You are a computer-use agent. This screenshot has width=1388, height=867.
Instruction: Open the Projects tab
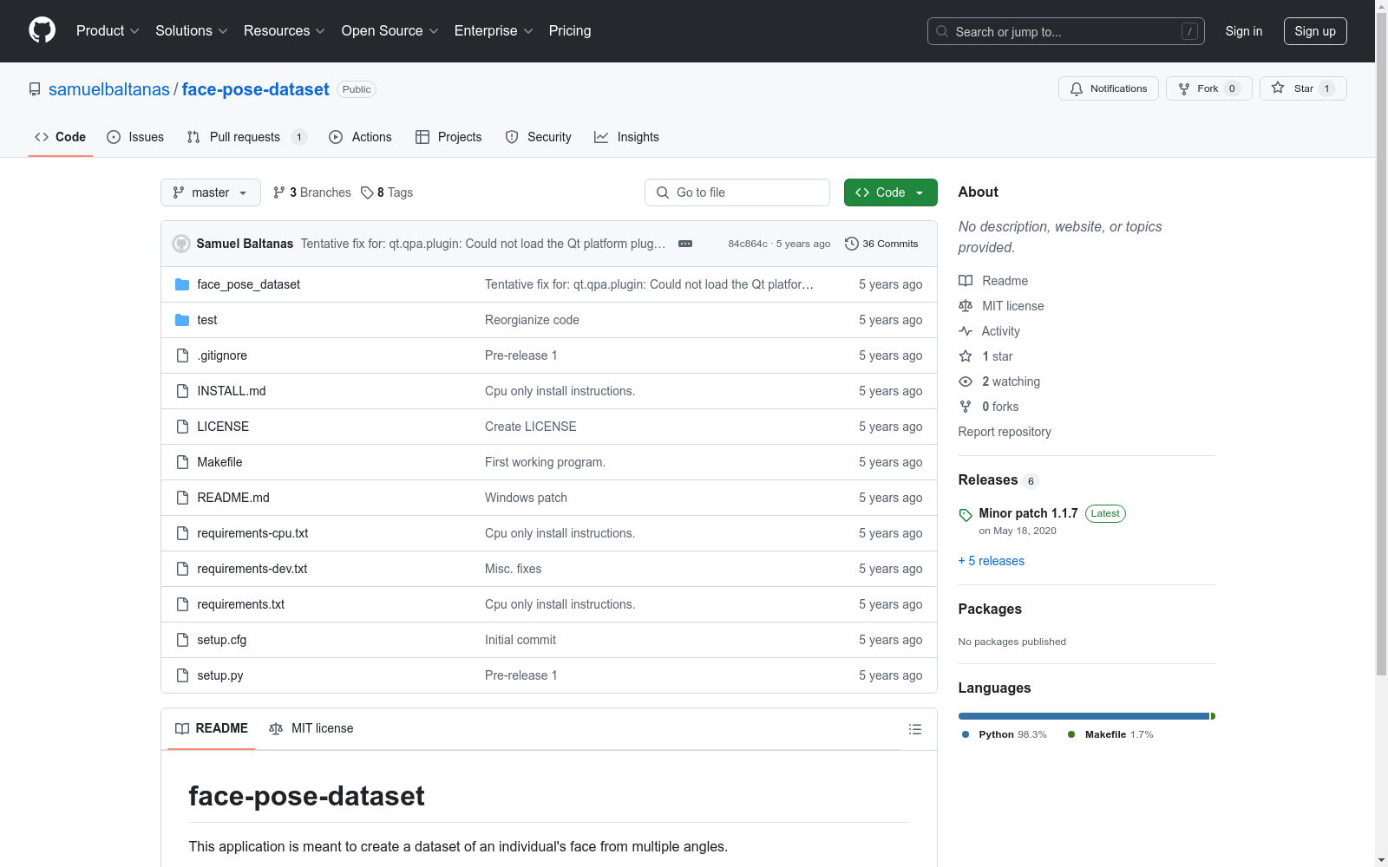(448, 137)
